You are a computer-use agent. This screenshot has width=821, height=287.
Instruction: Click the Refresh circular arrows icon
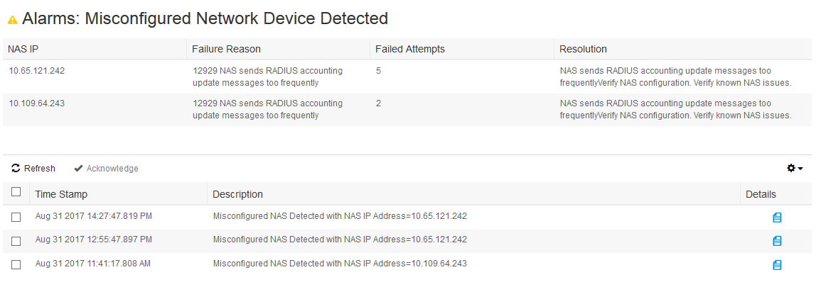[x=16, y=168]
